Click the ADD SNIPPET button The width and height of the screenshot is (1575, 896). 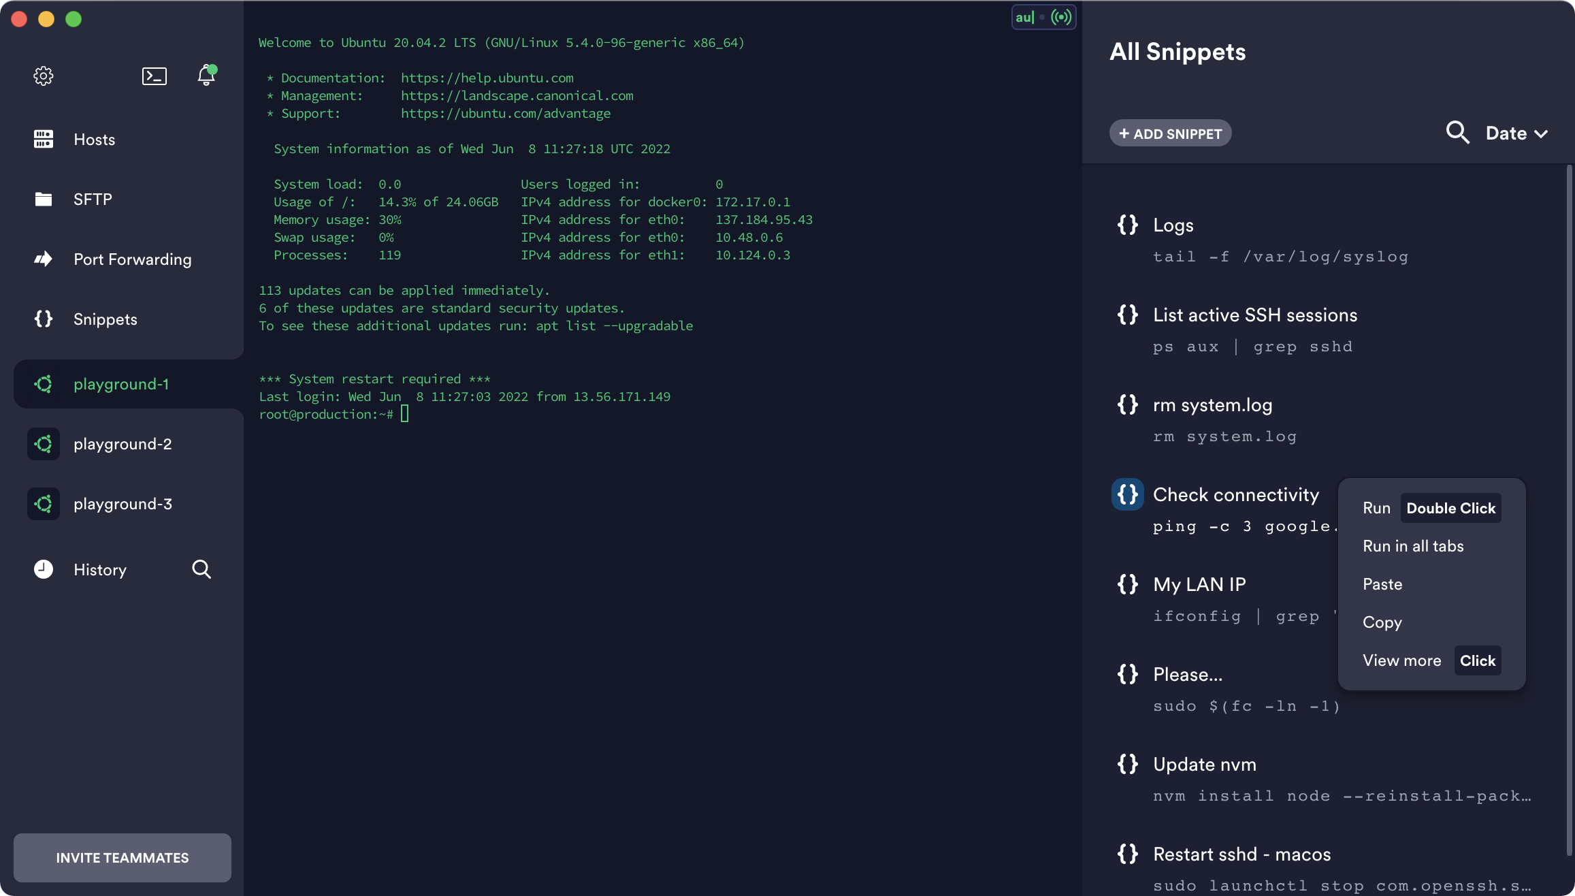1170,133
